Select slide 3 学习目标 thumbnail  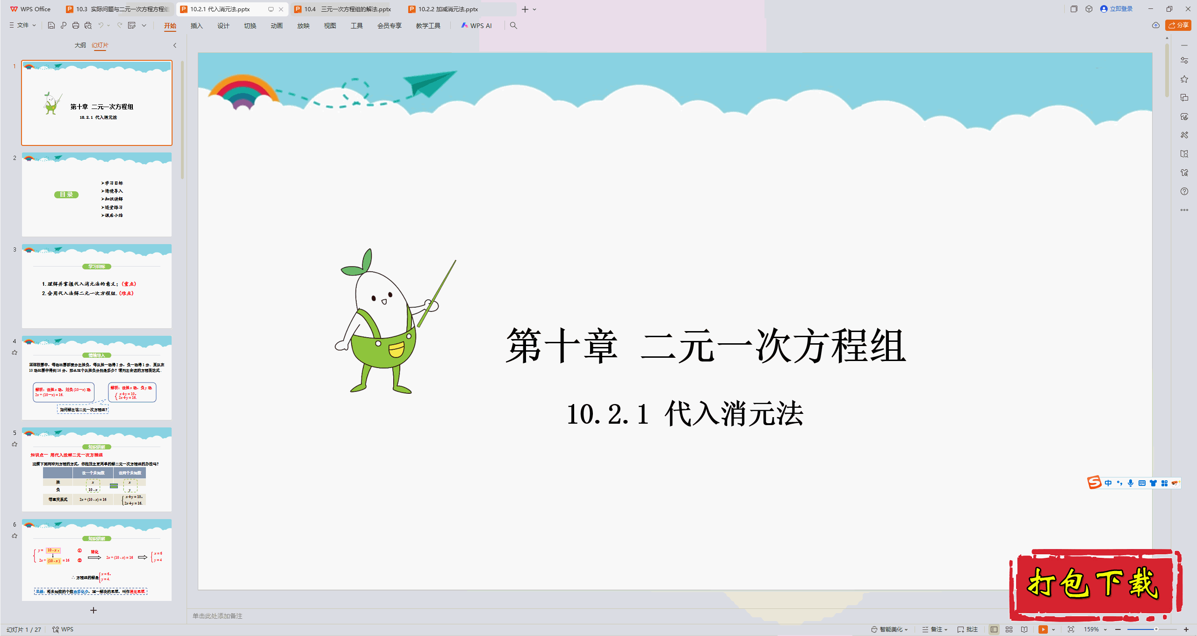pyautogui.click(x=97, y=286)
